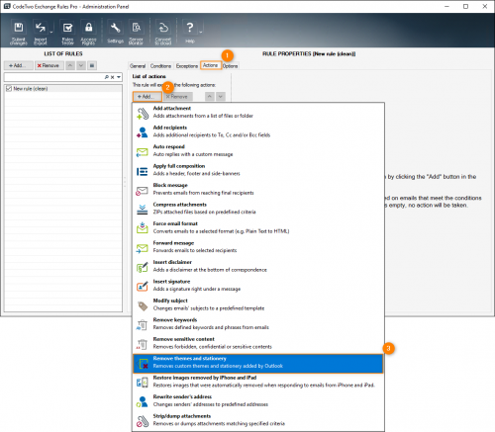495x432 pixels.
Task: Click the Insert disclaimer icon
Action: pos(143,267)
